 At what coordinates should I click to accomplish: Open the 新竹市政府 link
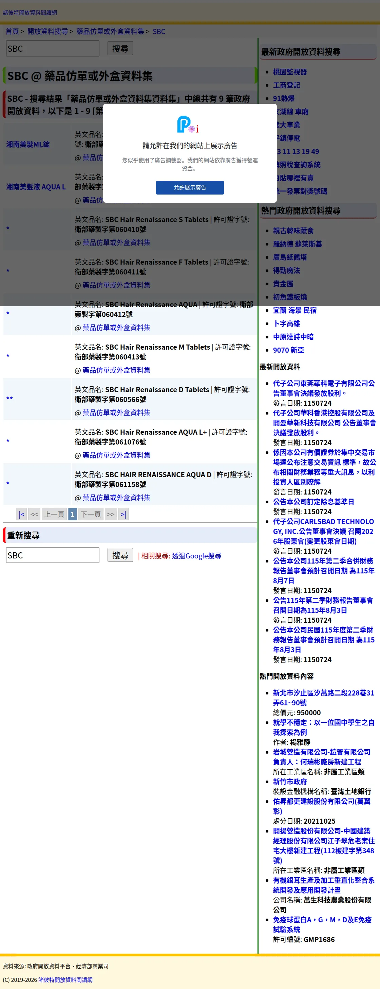click(290, 782)
